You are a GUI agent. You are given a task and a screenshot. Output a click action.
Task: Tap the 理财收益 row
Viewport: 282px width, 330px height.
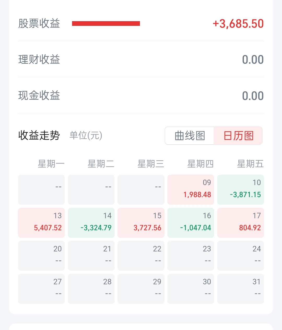39,60
